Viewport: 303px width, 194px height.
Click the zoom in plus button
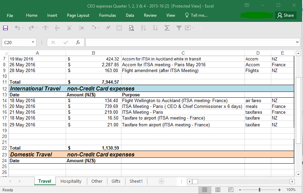pos(279,190)
